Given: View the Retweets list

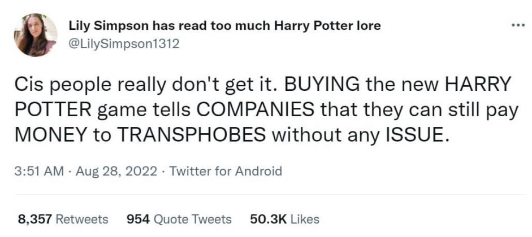Looking at the screenshot, I should coord(83,220).
